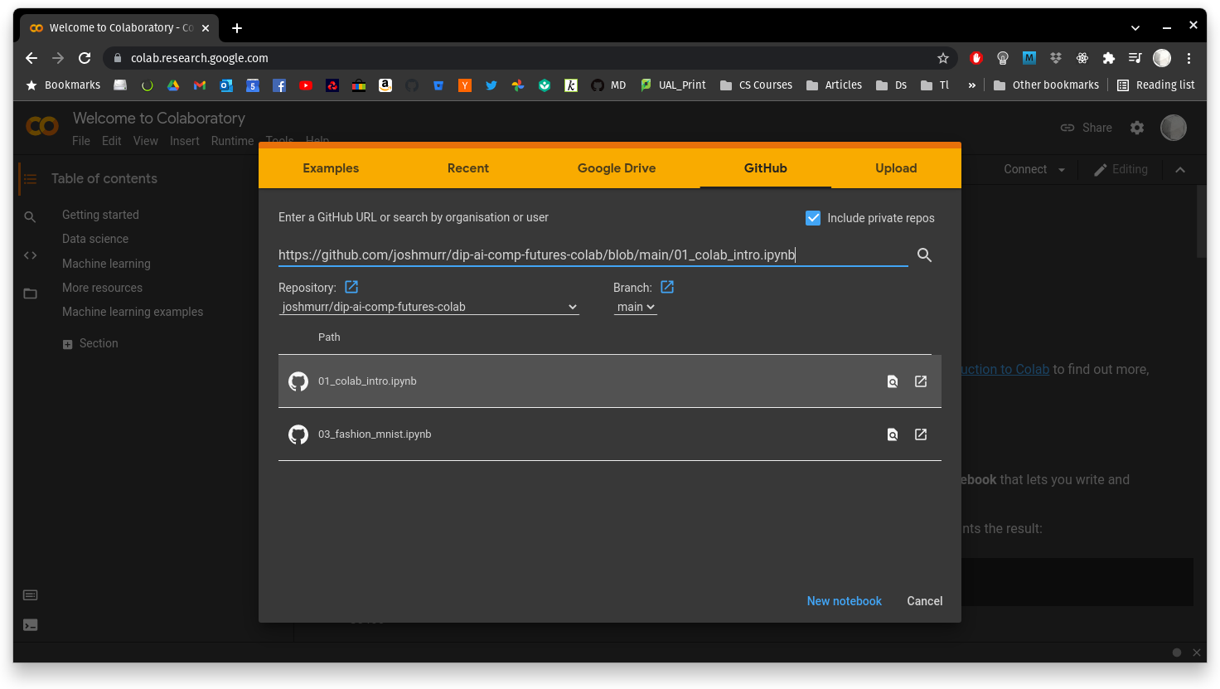Open the YouTube bookmark icon
This screenshot has width=1220, height=689.
click(306, 85)
